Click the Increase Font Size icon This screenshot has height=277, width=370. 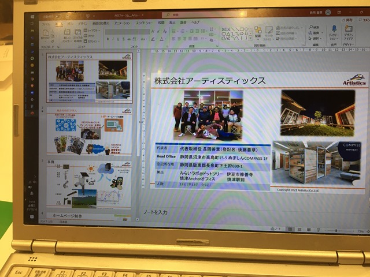point(153,31)
